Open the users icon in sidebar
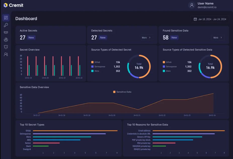The height and width of the screenshot is (159, 233). pyautogui.click(x=6, y=54)
